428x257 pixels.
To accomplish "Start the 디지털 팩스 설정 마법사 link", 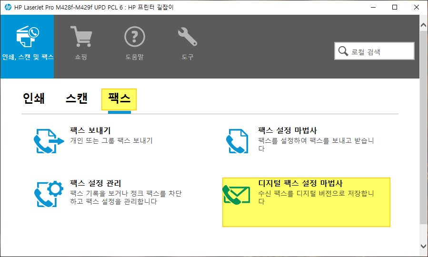I will click(x=300, y=183).
